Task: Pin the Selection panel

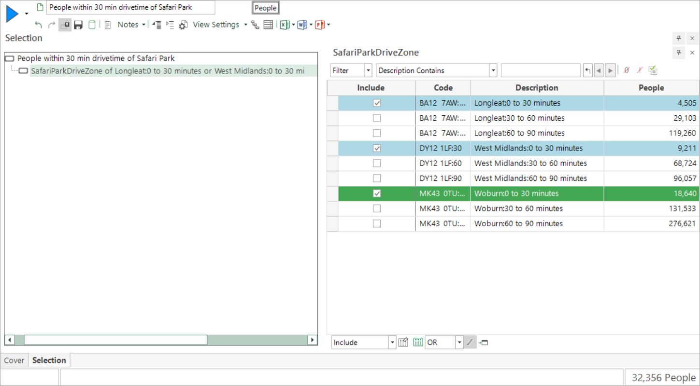Action: 679,38
